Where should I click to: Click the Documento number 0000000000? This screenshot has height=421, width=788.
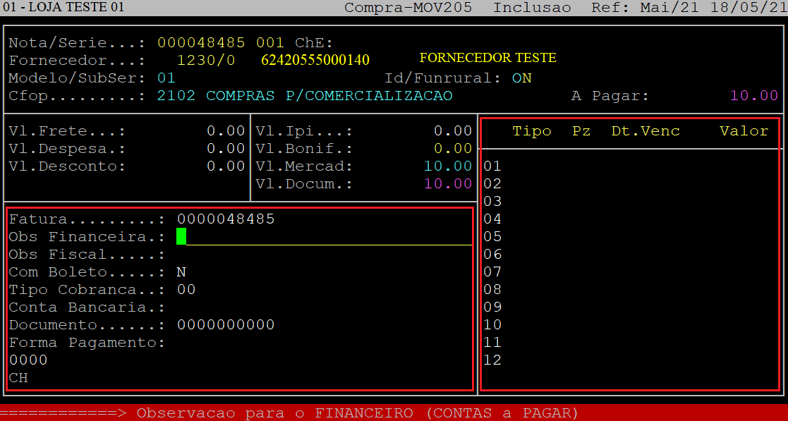pos(226,325)
